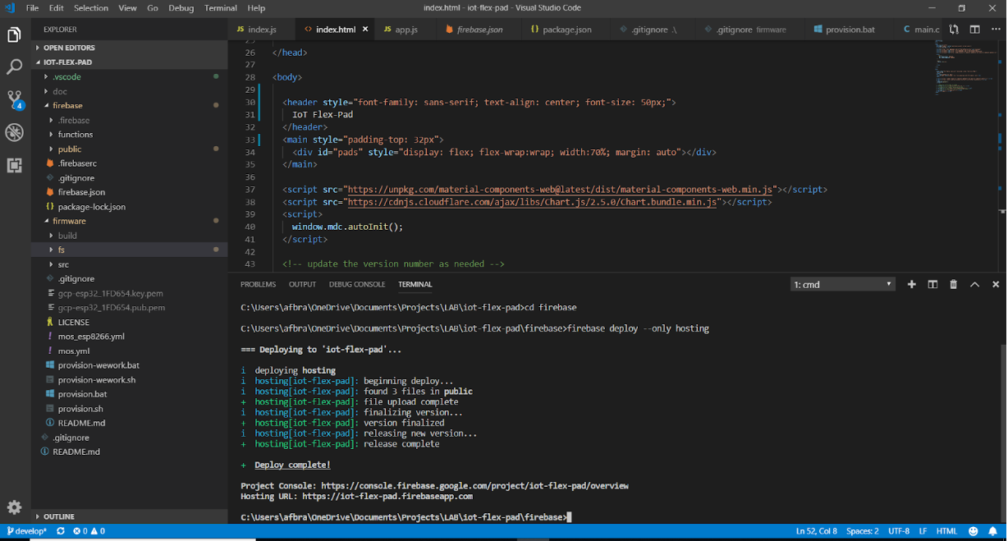Open mos.yml in the explorer
Viewport: 1008px width, 541px height.
point(73,351)
